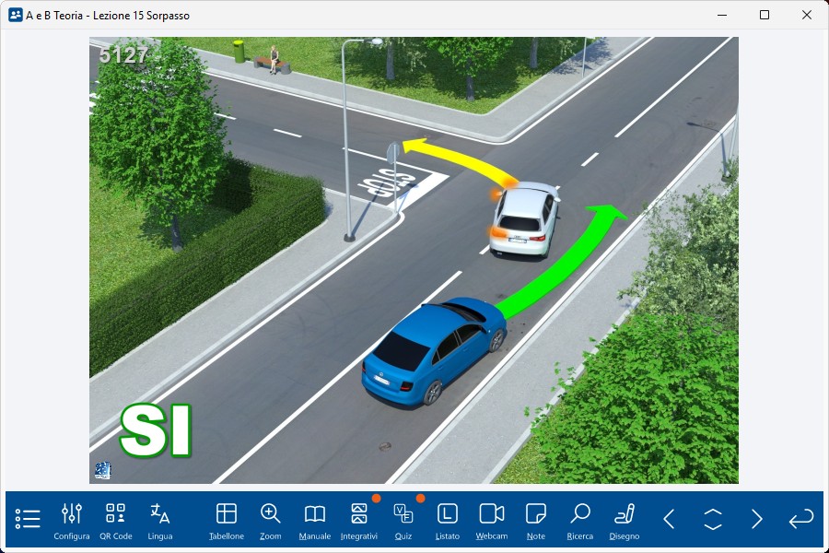The height and width of the screenshot is (553, 829).
Task: Change language with the Lingua icon
Action: [x=160, y=519]
